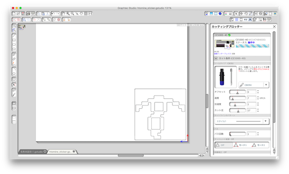Image resolution: width=289 pixels, height=174 pixels.
Task: Save the document with the floppy disk icon
Action: (23, 13)
